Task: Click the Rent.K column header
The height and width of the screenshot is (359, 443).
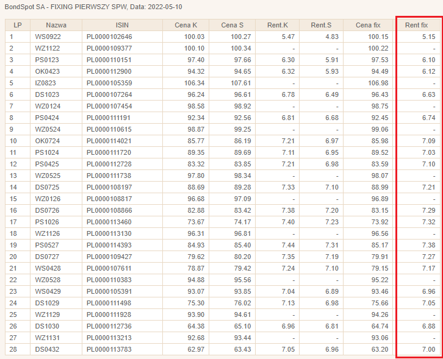Action: click(277, 26)
